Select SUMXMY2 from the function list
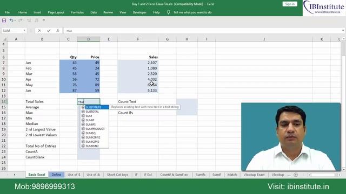Image resolution: width=346 pixels, height=194 pixels. click(x=95, y=146)
